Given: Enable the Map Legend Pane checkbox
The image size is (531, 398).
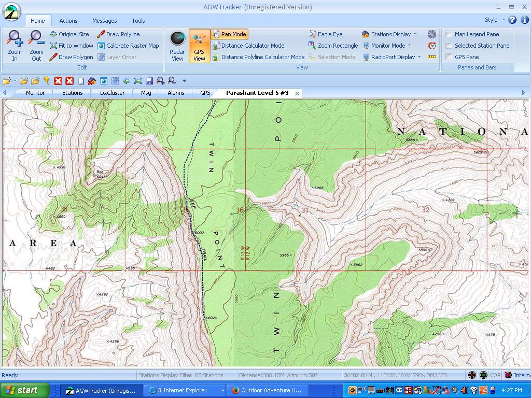Looking at the screenshot, I should (449, 34).
